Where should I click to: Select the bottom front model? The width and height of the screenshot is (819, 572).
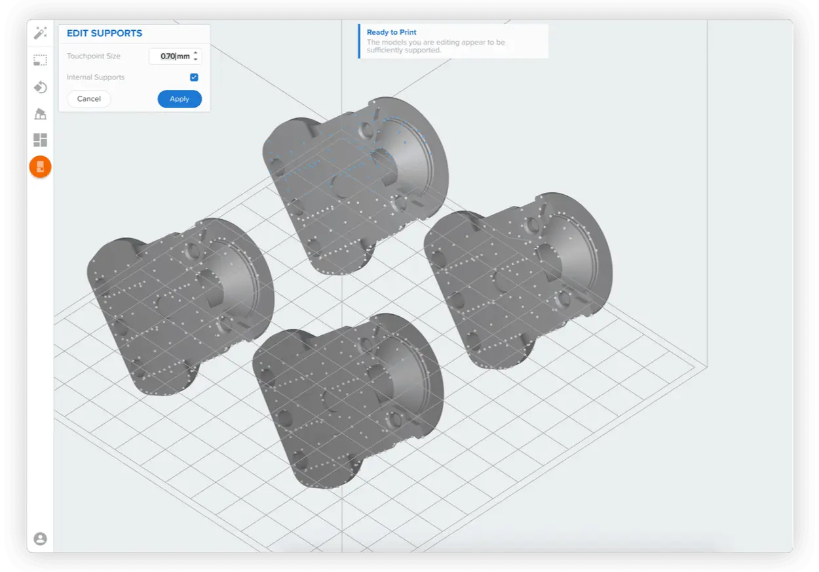(x=347, y=400)
